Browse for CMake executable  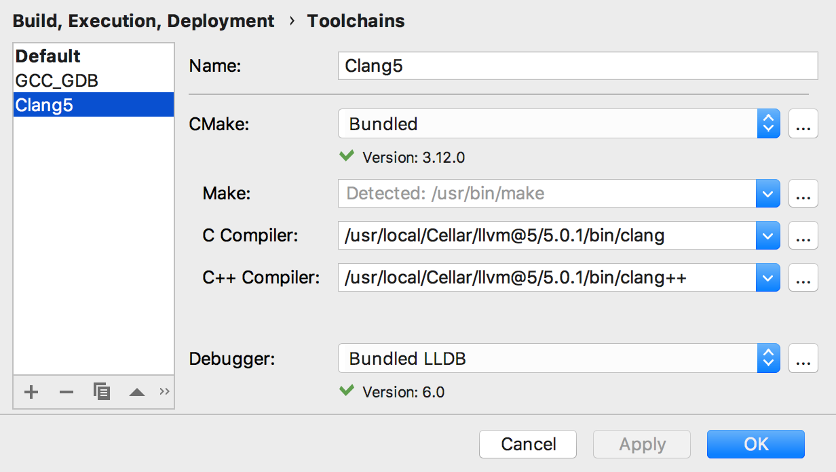click(803, 124)
